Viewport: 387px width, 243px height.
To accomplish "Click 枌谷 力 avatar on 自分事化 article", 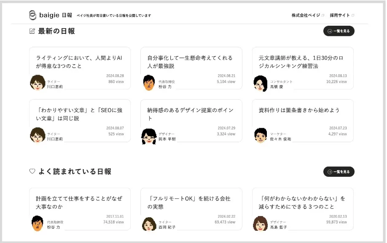I will (149, 83).
